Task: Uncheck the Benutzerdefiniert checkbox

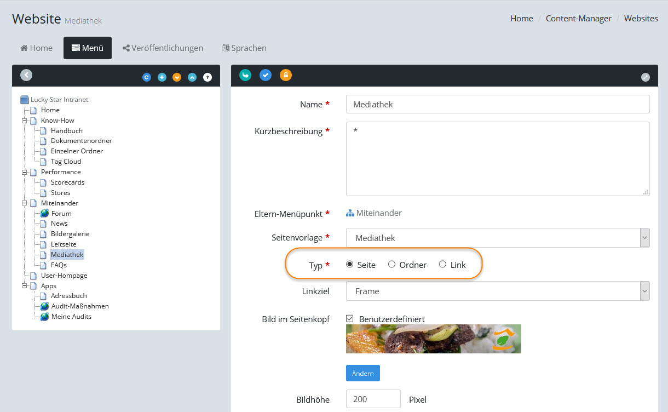Action: pos(350,318)
